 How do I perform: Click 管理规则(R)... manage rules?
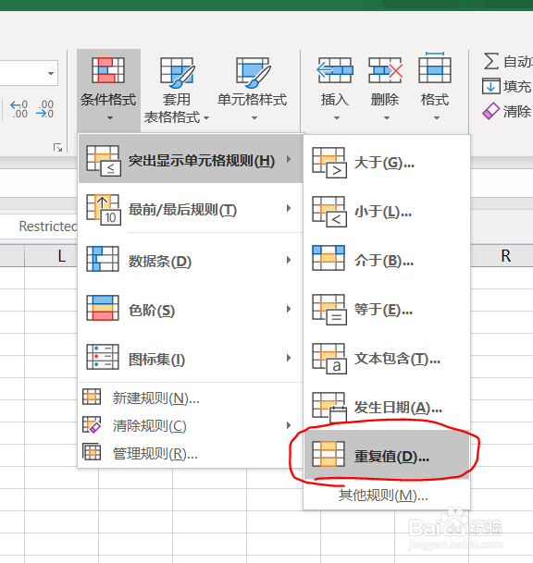click(191, 453)
